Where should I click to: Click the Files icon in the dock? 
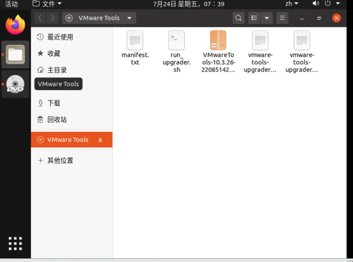pyautogui.click(x=15, y=54)
